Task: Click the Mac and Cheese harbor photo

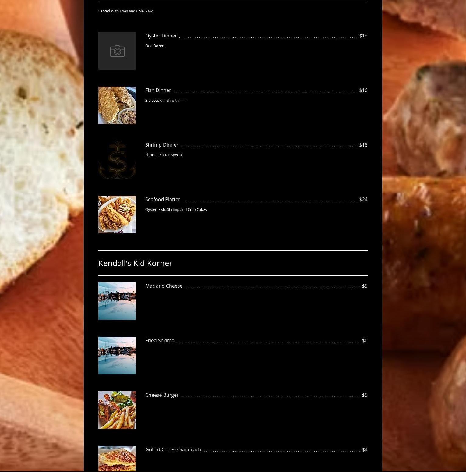Action: [x=117, y=301]
